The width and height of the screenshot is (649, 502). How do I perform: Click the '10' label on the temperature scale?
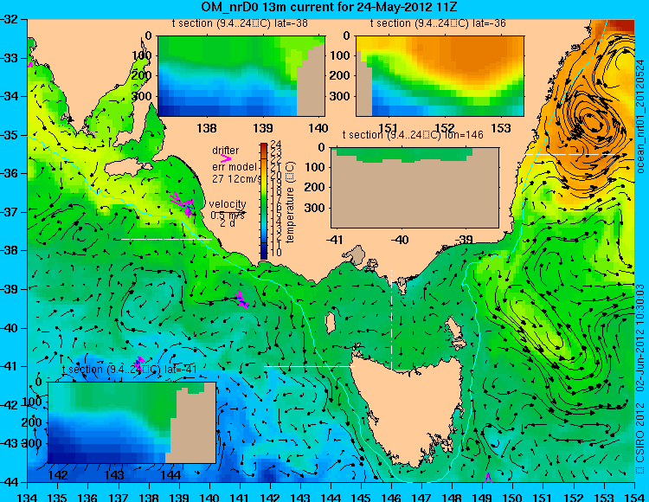pyautogui.click(x=276, y=252)
